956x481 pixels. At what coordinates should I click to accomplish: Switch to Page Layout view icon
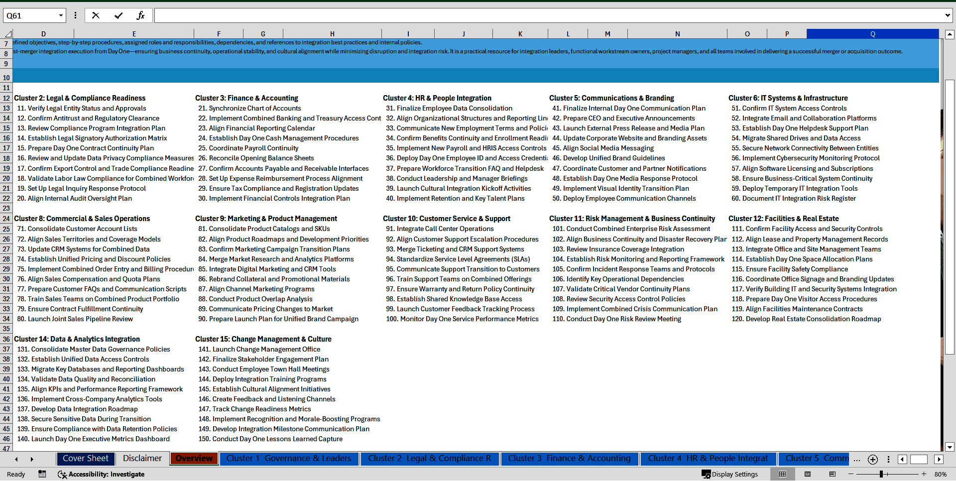point(808,474)
